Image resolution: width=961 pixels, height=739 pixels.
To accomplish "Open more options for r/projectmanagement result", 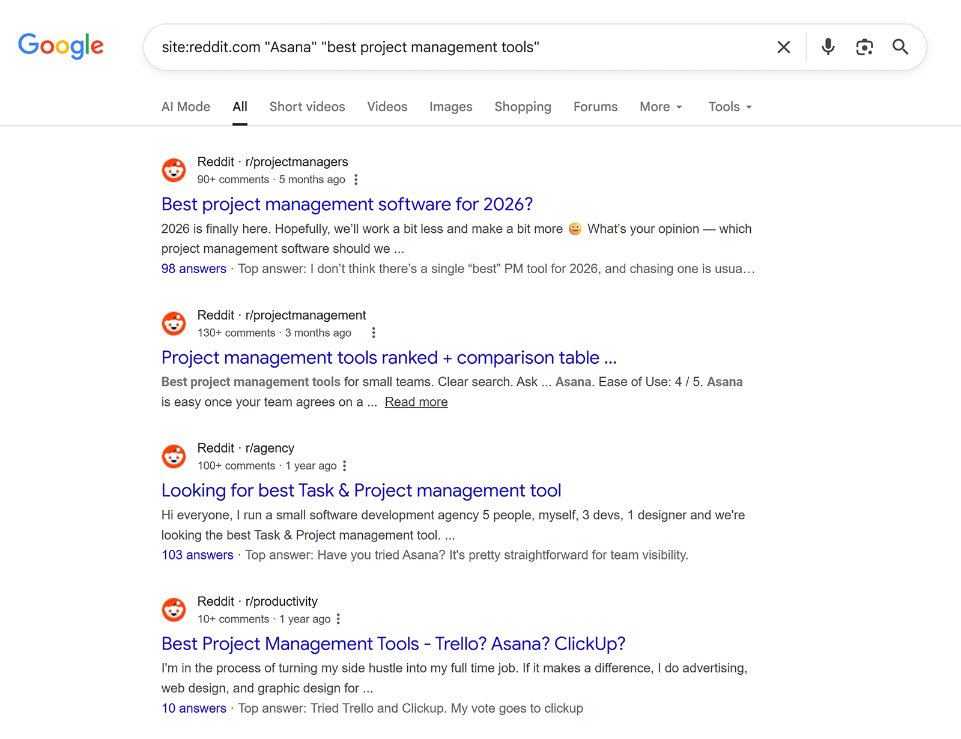I will tap(374, 333).
